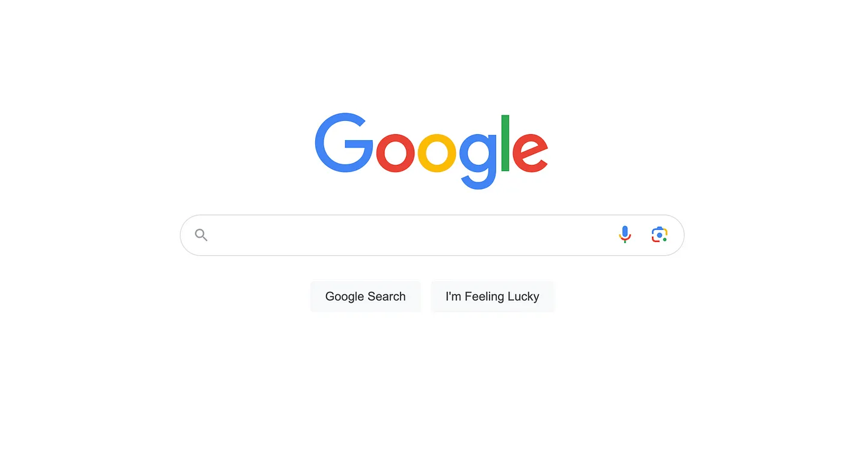842x467 pixels.
Task: Click the green letter l in the logo
Action: (x=505, y=143)
